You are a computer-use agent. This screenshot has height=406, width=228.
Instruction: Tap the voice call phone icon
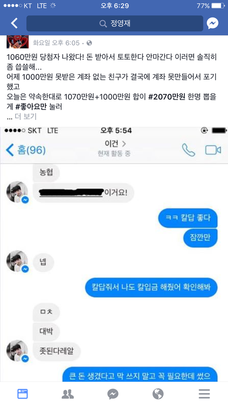pos(189,150)
